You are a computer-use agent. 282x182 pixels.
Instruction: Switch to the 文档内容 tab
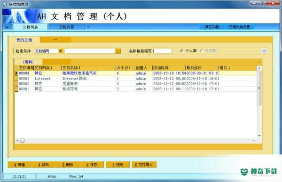click(66, 27)
